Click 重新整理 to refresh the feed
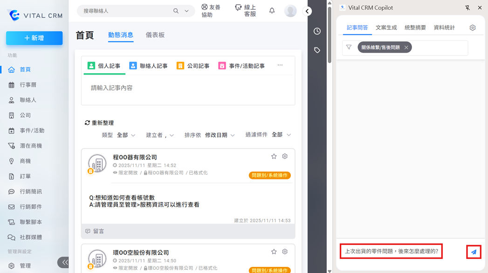This screenshot has height=273, width=488. point(99,123)
